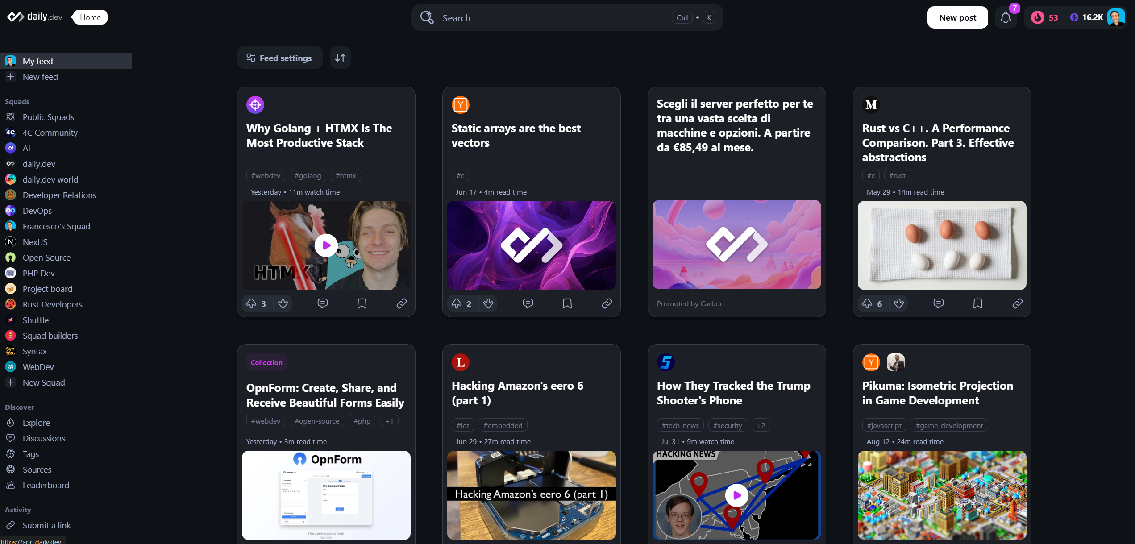The image size is (1135, 544).
Task: Select My feed in sidebar
Action: coord(66,61)
